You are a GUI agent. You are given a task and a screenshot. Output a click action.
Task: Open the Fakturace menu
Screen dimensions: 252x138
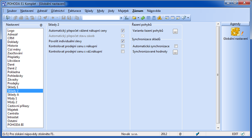click(x=74, y=11)
